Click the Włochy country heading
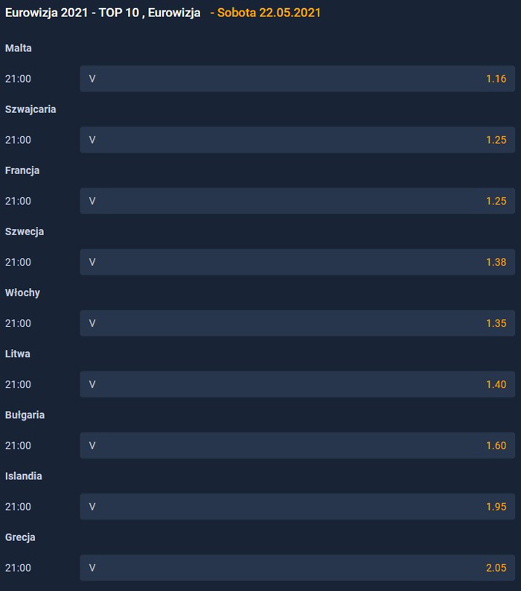521x591 pixels. (22, 292)
